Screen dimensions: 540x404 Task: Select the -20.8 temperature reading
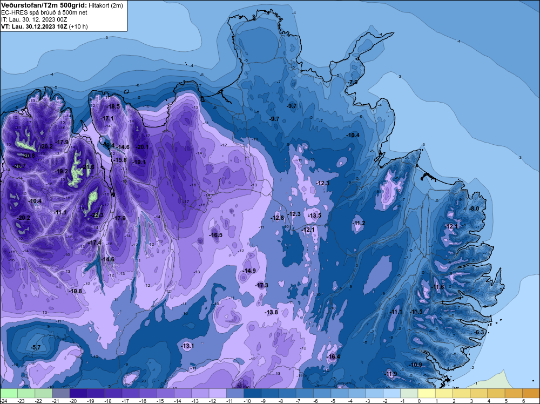pos(29,156)
